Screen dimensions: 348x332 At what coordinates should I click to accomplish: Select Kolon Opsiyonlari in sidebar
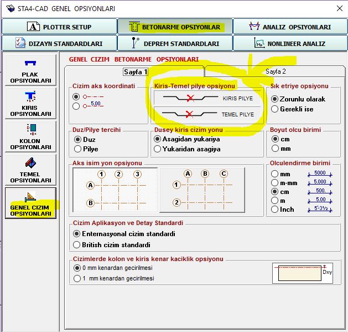(x=30, y=136)
